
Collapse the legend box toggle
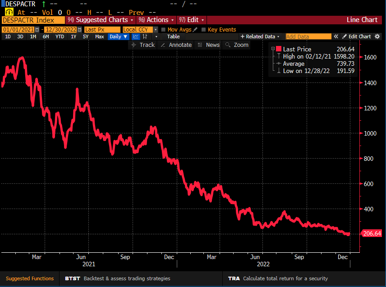(273, 49)
